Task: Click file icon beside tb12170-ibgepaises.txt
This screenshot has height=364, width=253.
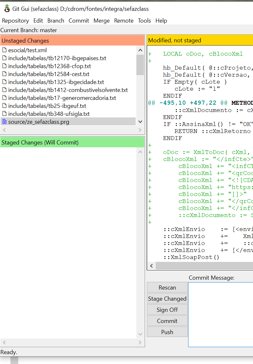Action: [4, 58]
